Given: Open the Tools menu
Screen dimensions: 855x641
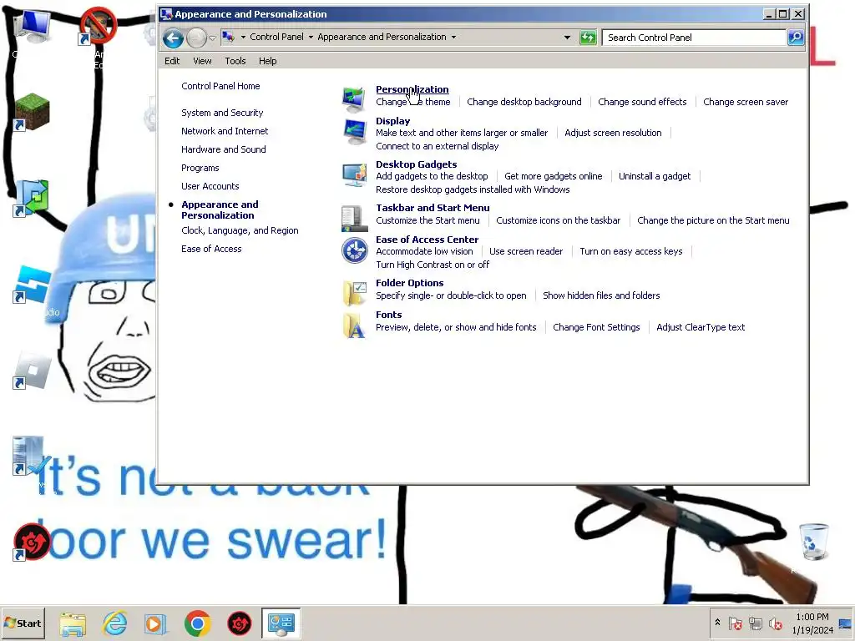Looking at the screenshot, I should pos(235,61).
